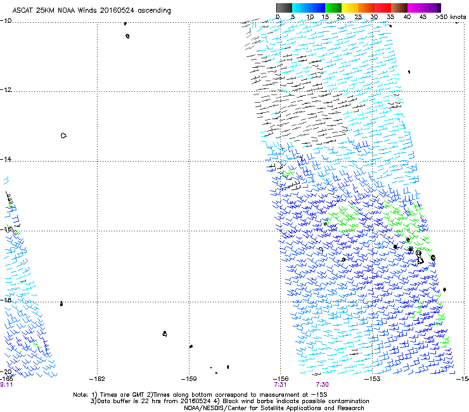Select the gray 0-5 knots color swatch

(x=284, y=8)
